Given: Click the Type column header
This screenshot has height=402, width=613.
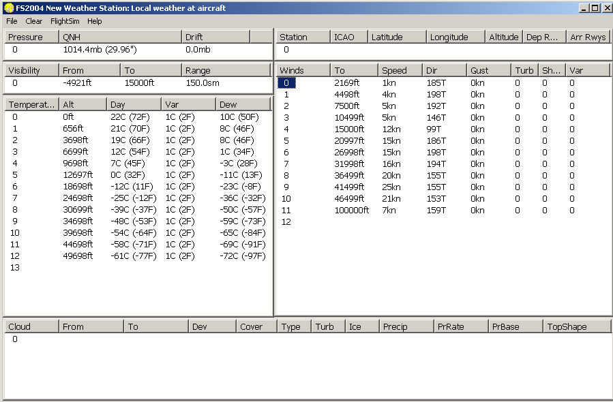Looking at the screenshot, I should point(294,326).
